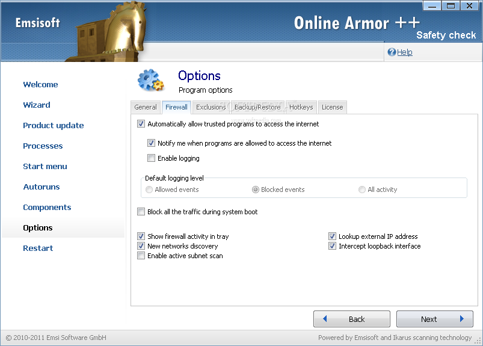Toggle Lookup external IP address checkbox
The height and width of the screenshot is (346, 483).
(332, 236)
